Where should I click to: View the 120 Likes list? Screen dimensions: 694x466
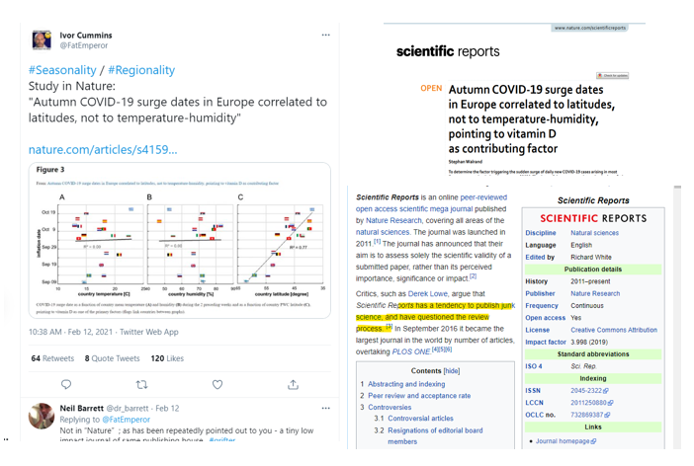167,358
